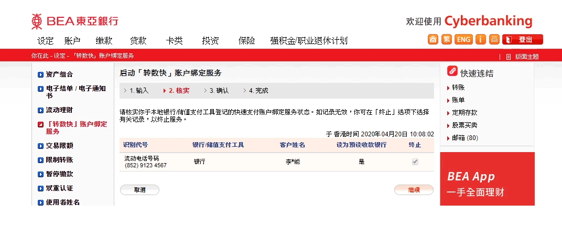Click arrow icon beside 双重认证
Image resolution: width=562 pixels, height=236 pixels.
click(41, 188)
